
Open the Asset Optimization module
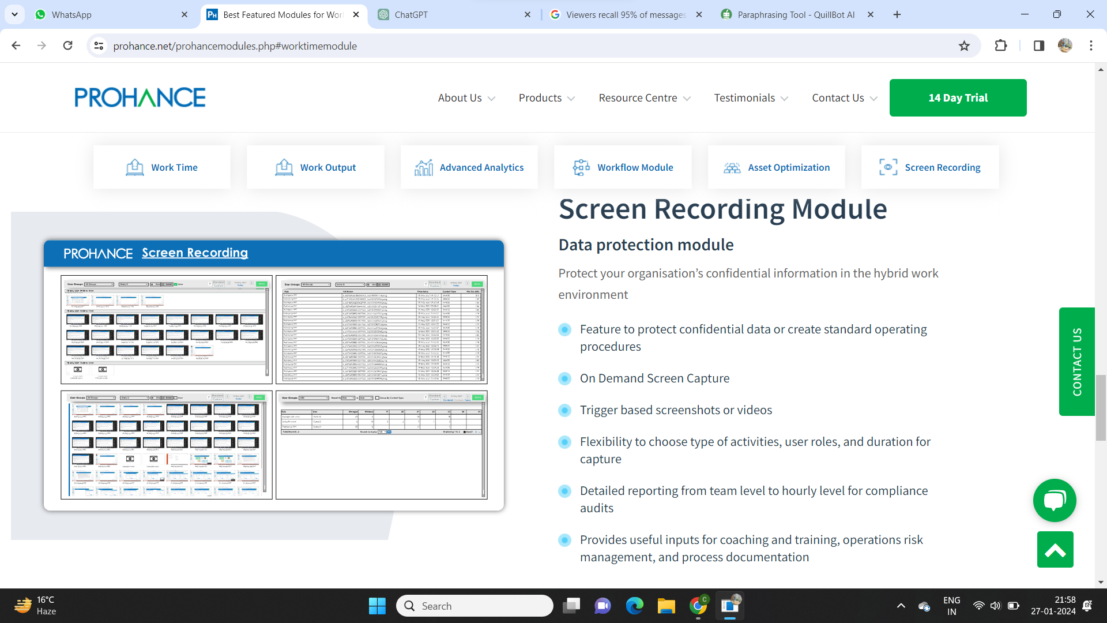click(x=732, y=167)
